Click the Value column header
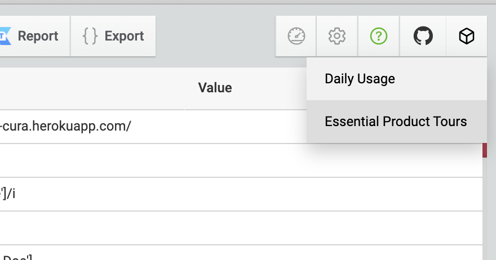 [x=215, y=88]
